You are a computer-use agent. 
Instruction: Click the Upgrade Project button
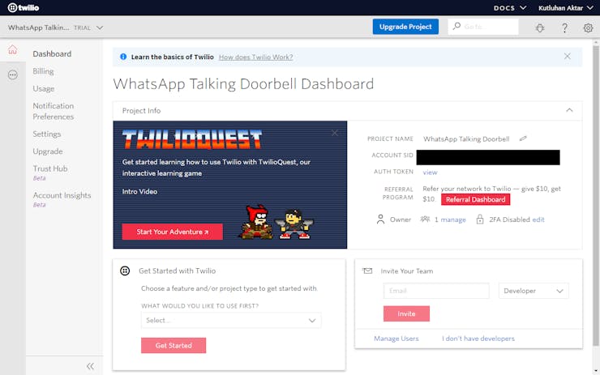click(x=405, y=27)
